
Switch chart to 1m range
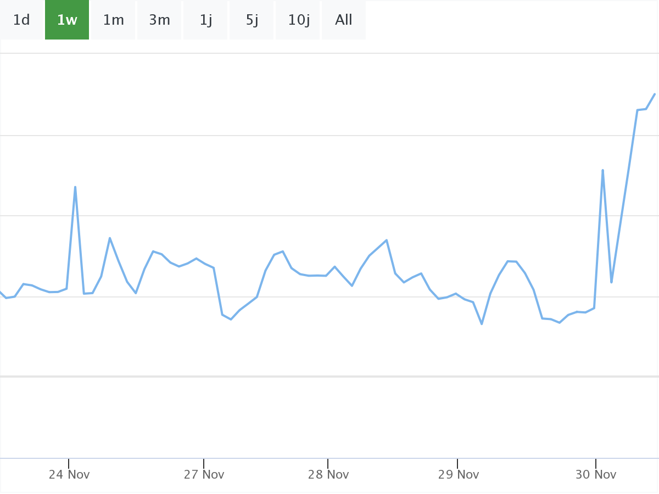pyautogui.click(x=113, y=20)
